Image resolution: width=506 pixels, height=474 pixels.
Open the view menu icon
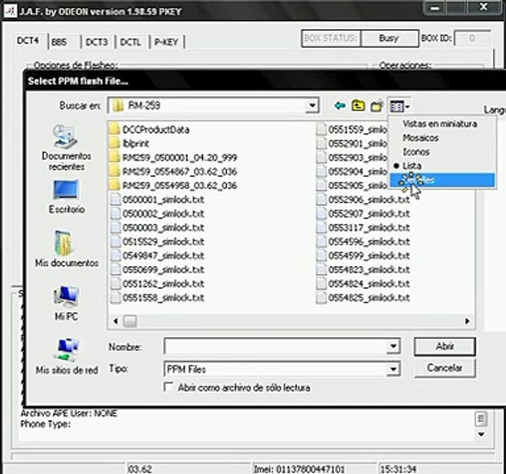click(x=399, y=106)
